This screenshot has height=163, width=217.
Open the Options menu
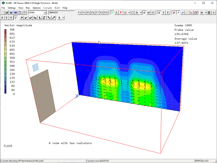click(x=37, y=8)
